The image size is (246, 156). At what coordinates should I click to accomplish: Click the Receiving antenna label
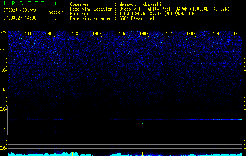coord(90,18)
